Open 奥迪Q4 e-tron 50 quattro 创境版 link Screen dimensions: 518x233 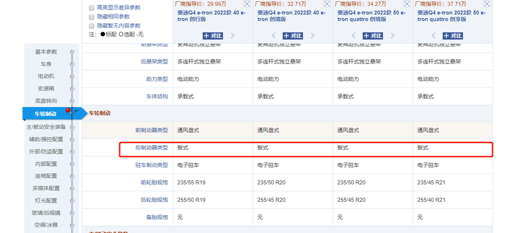[x=371, y=16]
